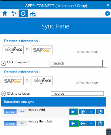Select the Sync Panel refresh icon
The image size is (111, 135).
[23, 14]
